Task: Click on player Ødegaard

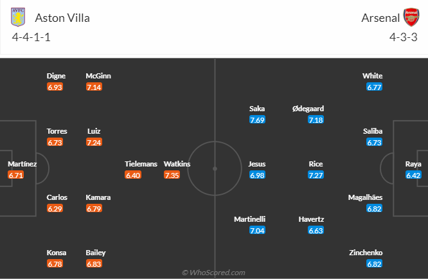Action: pos(307,109)
